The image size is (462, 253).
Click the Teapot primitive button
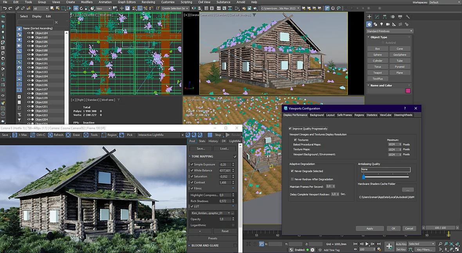377,73
